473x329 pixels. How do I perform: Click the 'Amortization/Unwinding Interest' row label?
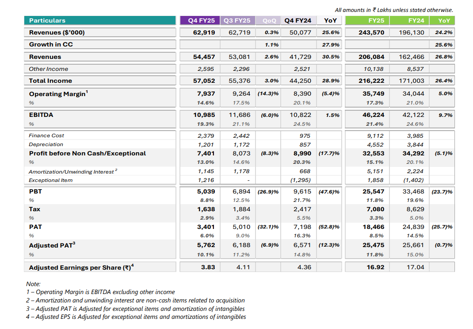72,171
